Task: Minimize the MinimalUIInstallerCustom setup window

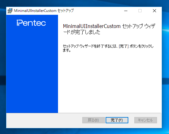Action: point(126,11)
